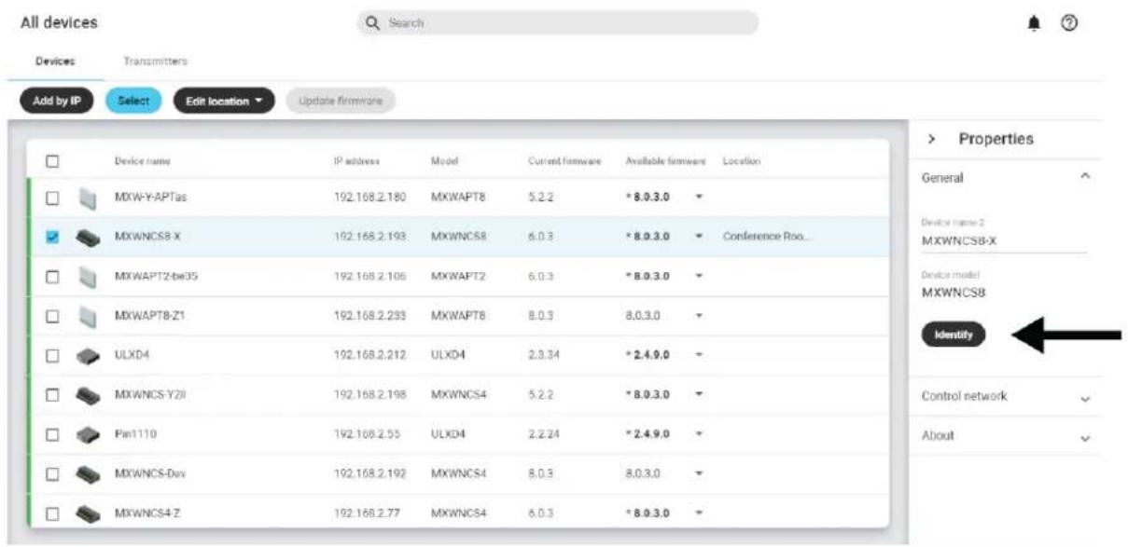Check the box for MXWNCS-Dev
The width and height of the screenshot is (1128, 547).
coord(53,473)
